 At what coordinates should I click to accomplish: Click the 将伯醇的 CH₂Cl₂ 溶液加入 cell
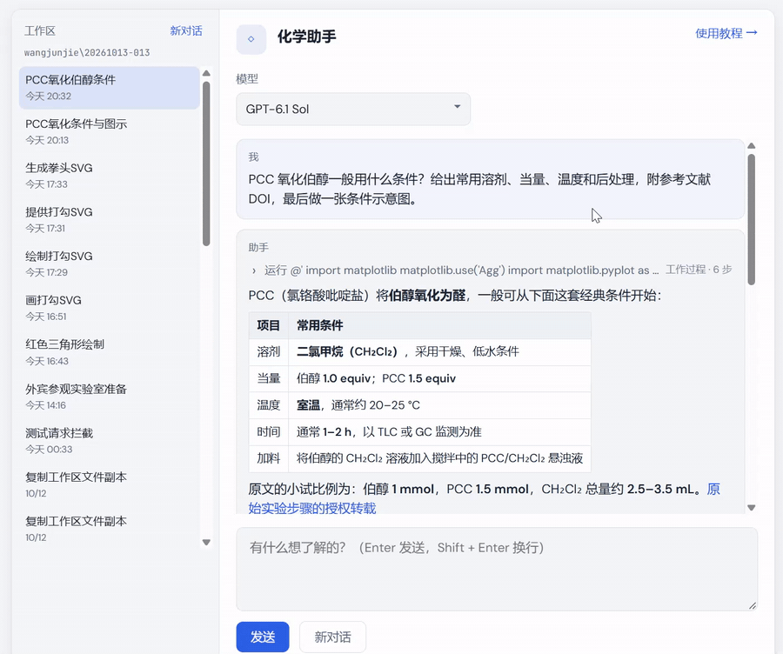tap(439, 458)
